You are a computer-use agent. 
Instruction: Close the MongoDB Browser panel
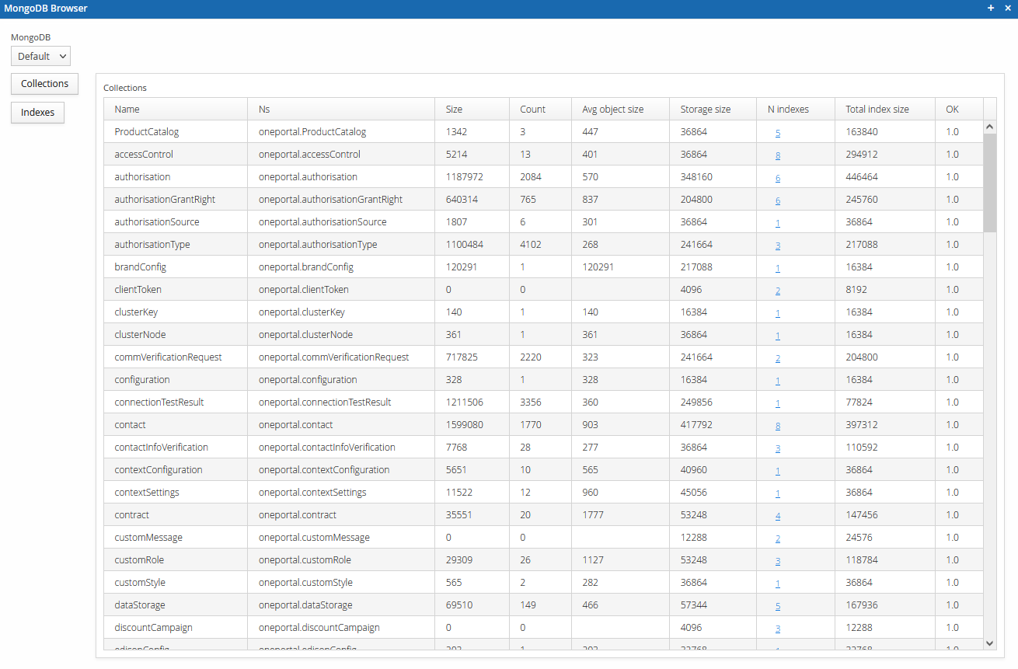1007,8
